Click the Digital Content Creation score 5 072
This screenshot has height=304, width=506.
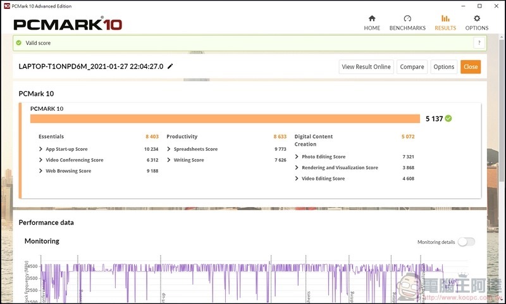click(408, 137)
